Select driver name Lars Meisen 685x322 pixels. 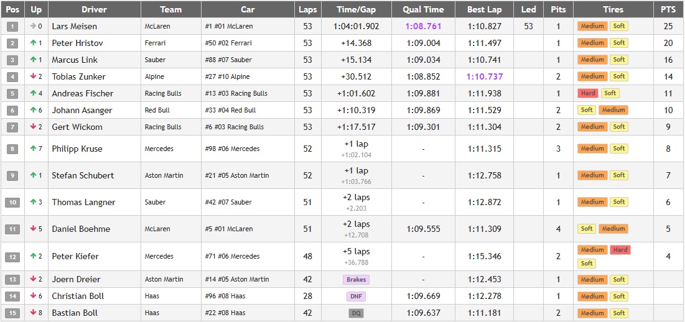pyautogui.click(x=74, y=26)
